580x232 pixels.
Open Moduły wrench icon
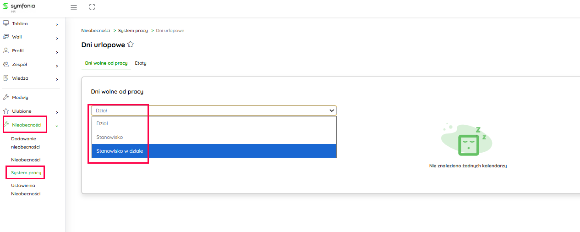pos(6,97)
